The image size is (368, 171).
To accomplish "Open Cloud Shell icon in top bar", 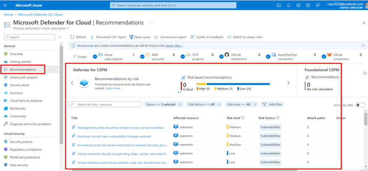I will pos(279,5).
